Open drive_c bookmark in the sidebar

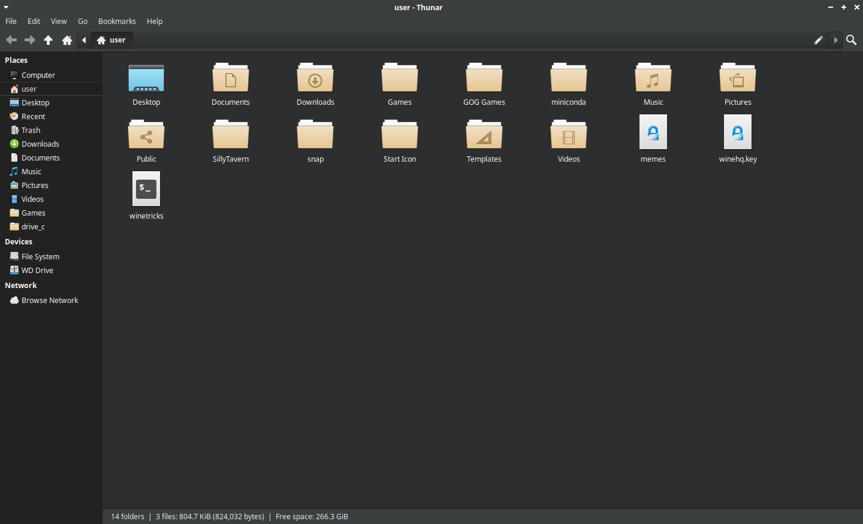[x=51, y=227]
